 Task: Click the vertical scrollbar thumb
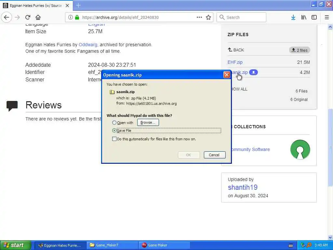click(x=330, y=147)
